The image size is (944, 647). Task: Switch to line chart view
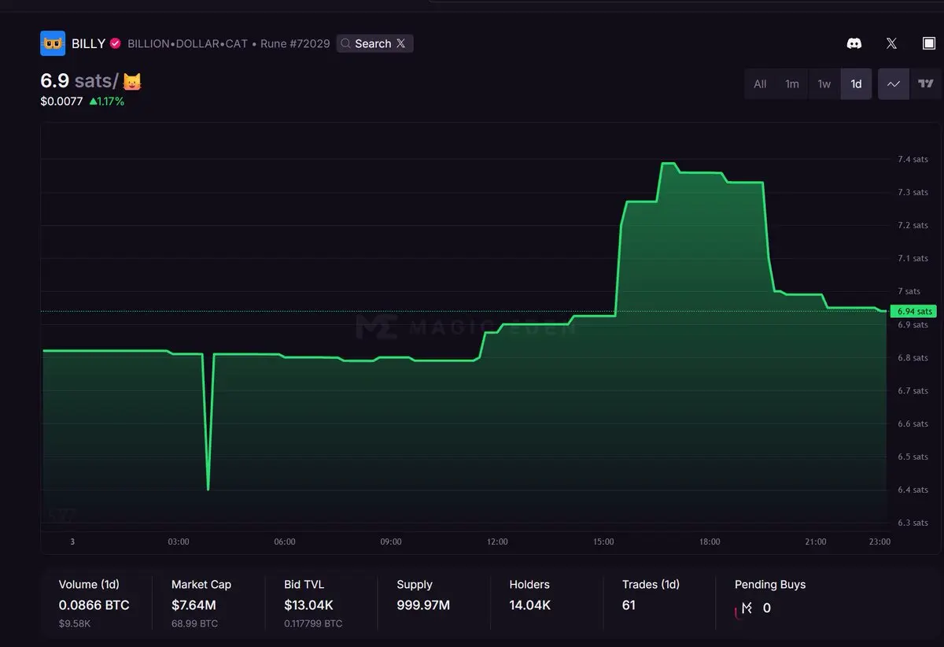pos(894,83)
